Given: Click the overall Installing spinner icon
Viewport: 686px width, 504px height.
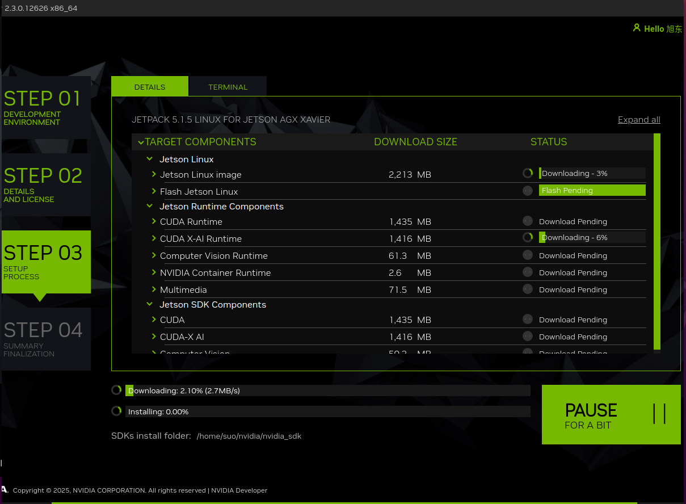Looking at the screenshot, I should 116,411.
